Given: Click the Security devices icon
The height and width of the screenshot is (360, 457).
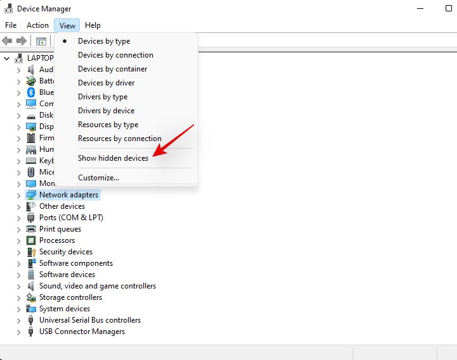Looking at the screenshot, I should [31, 252].
